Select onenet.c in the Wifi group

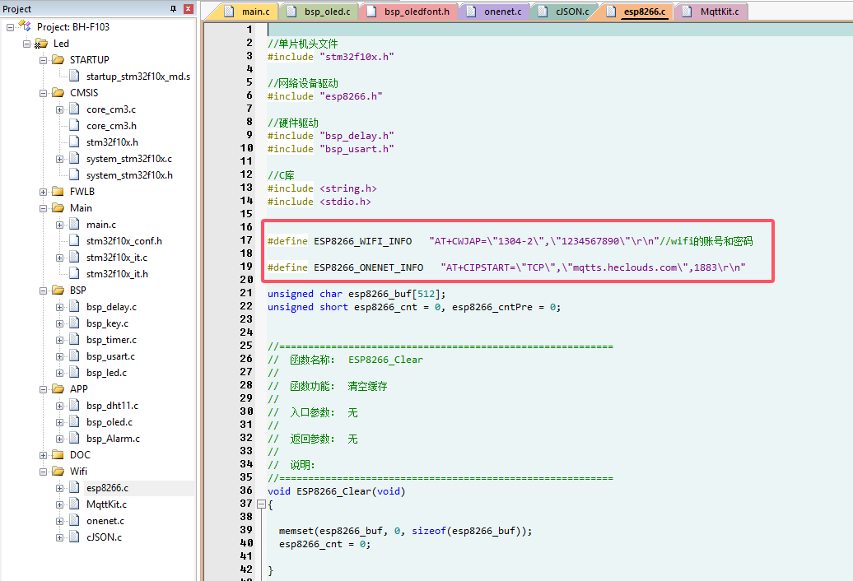point(105,521)
